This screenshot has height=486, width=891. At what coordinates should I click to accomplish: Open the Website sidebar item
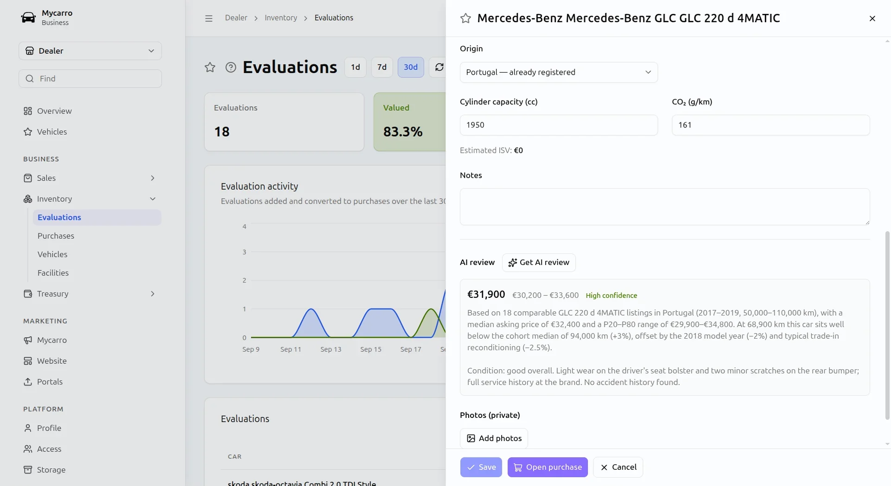click(x=90, y=361)
